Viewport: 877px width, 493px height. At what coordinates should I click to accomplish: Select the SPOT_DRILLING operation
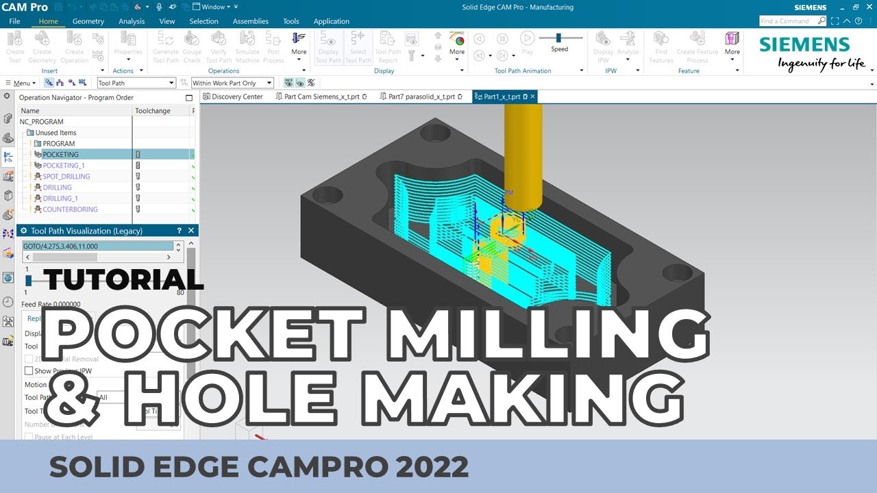pyautogui.click(x=66, y=177)
